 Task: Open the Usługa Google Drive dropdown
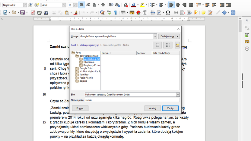coord(155,36)
